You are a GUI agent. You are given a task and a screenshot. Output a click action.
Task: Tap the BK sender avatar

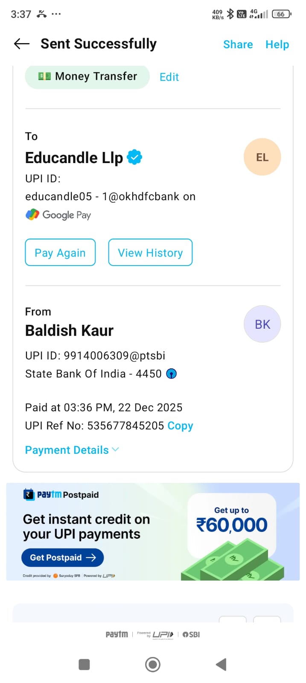(x=262, y=324)
